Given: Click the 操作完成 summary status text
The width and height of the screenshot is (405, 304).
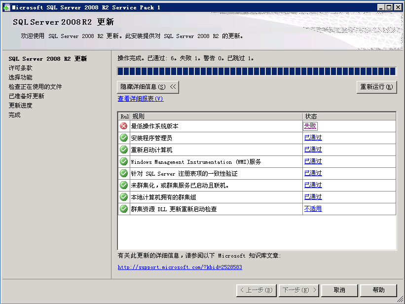Looking at the screenshot, I should [x=185, y=58].
